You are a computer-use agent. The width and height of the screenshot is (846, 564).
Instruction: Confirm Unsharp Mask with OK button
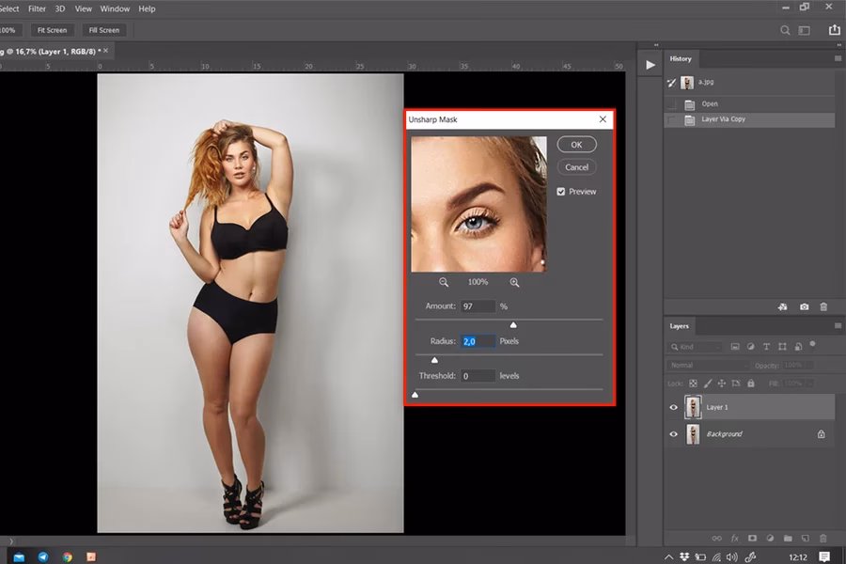pos(575,144)
